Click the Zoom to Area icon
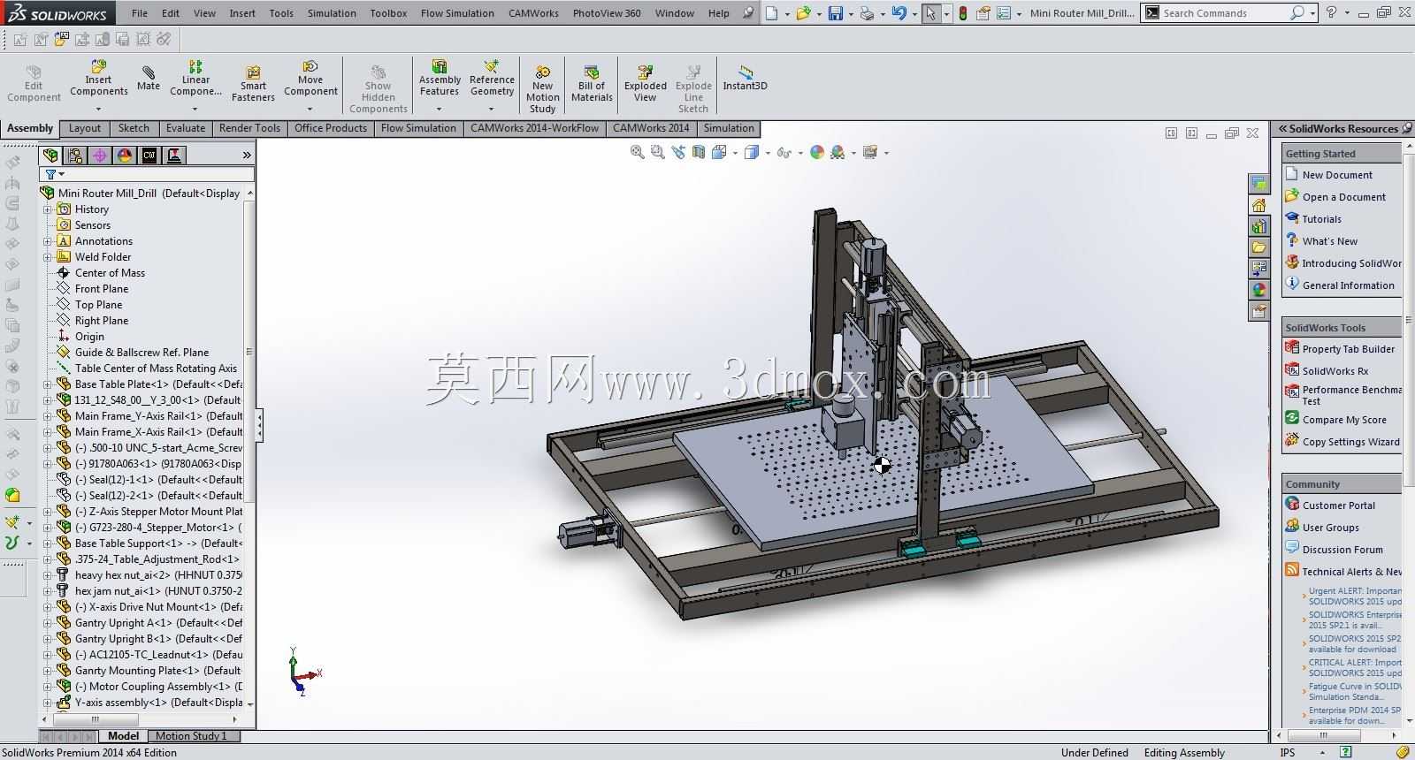1415x760 pixels. coord(657,152)
